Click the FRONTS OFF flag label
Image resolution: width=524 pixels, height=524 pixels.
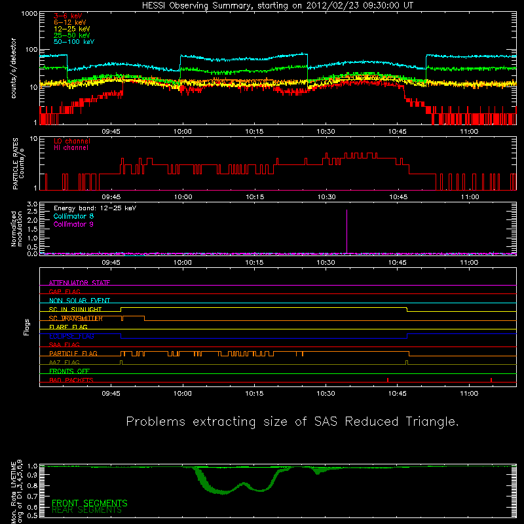(69, 371)
